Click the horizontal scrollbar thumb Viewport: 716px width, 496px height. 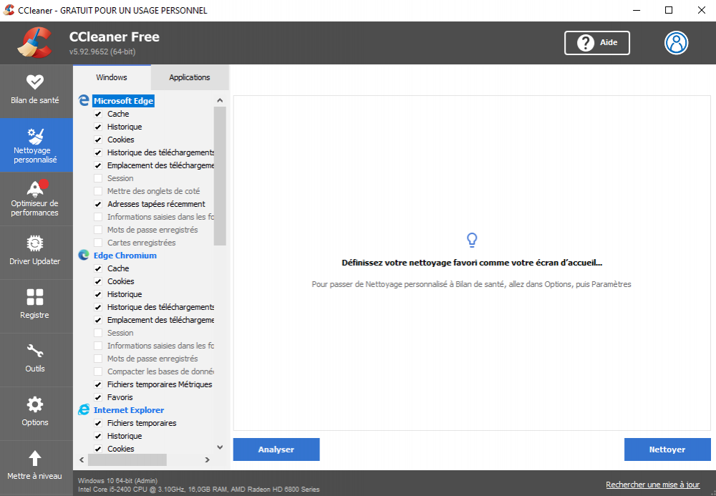tap(127, 459)
